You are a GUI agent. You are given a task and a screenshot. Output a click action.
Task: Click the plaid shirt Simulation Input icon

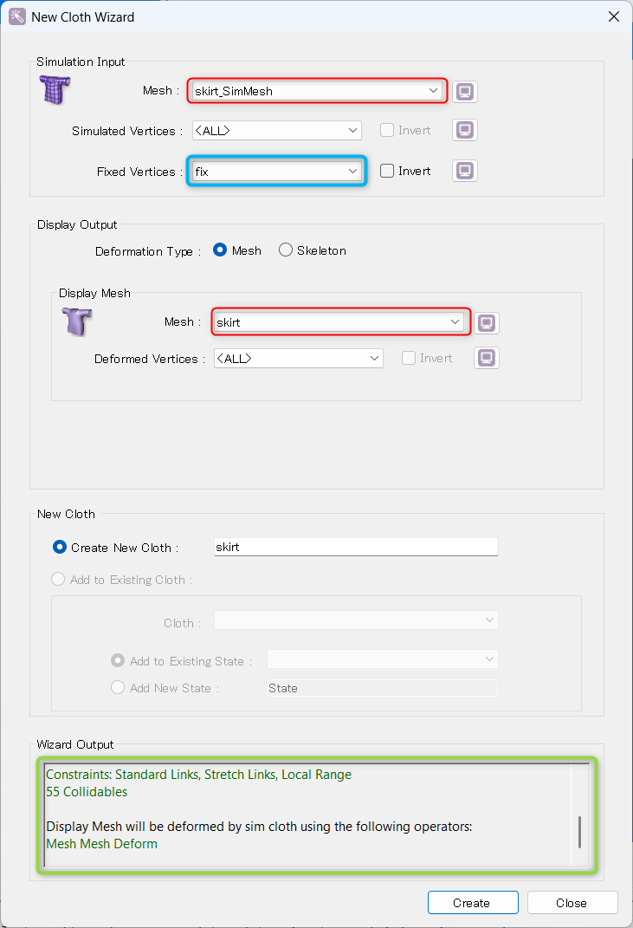tap(55, 90)
